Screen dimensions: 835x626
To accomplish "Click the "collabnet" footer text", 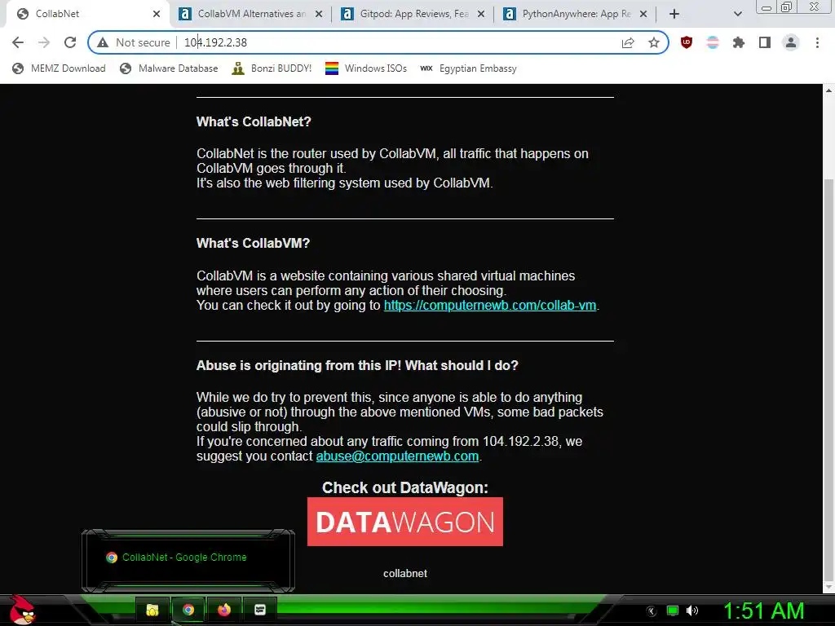I will click(x=405, y=573).
